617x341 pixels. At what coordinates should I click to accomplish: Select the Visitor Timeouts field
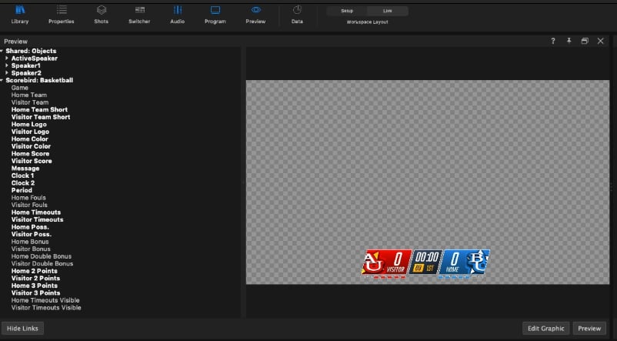coord(38,219)
